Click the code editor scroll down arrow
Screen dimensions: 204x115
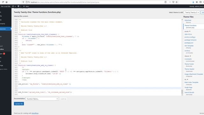[182, 95]
